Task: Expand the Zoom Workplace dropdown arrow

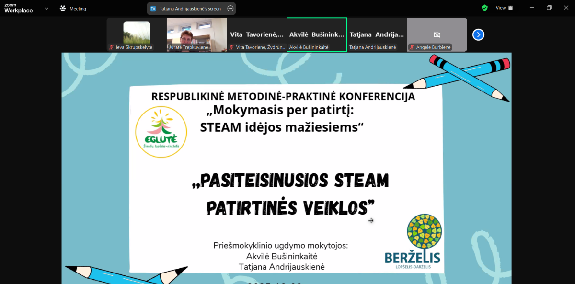Action: pyautogui.click(x=47, y=8)
